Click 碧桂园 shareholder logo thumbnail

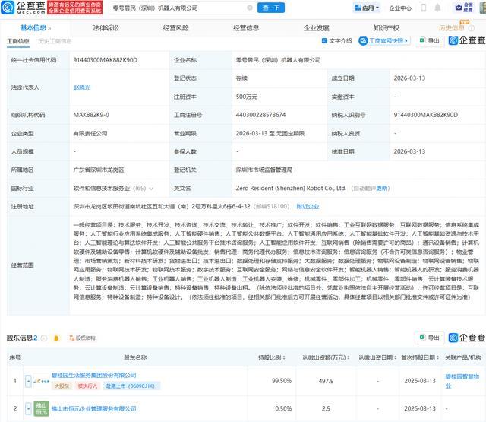click(41, 381)
